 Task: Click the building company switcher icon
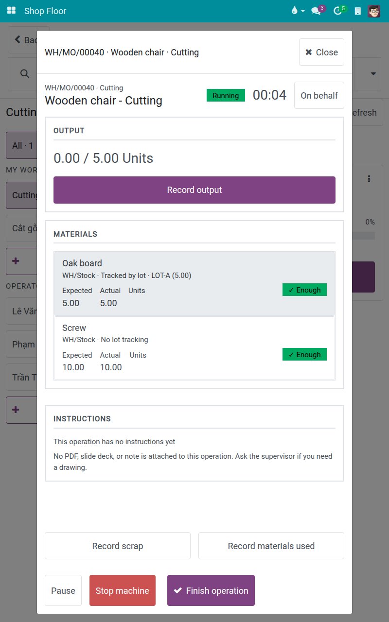(x=358, y=11)
